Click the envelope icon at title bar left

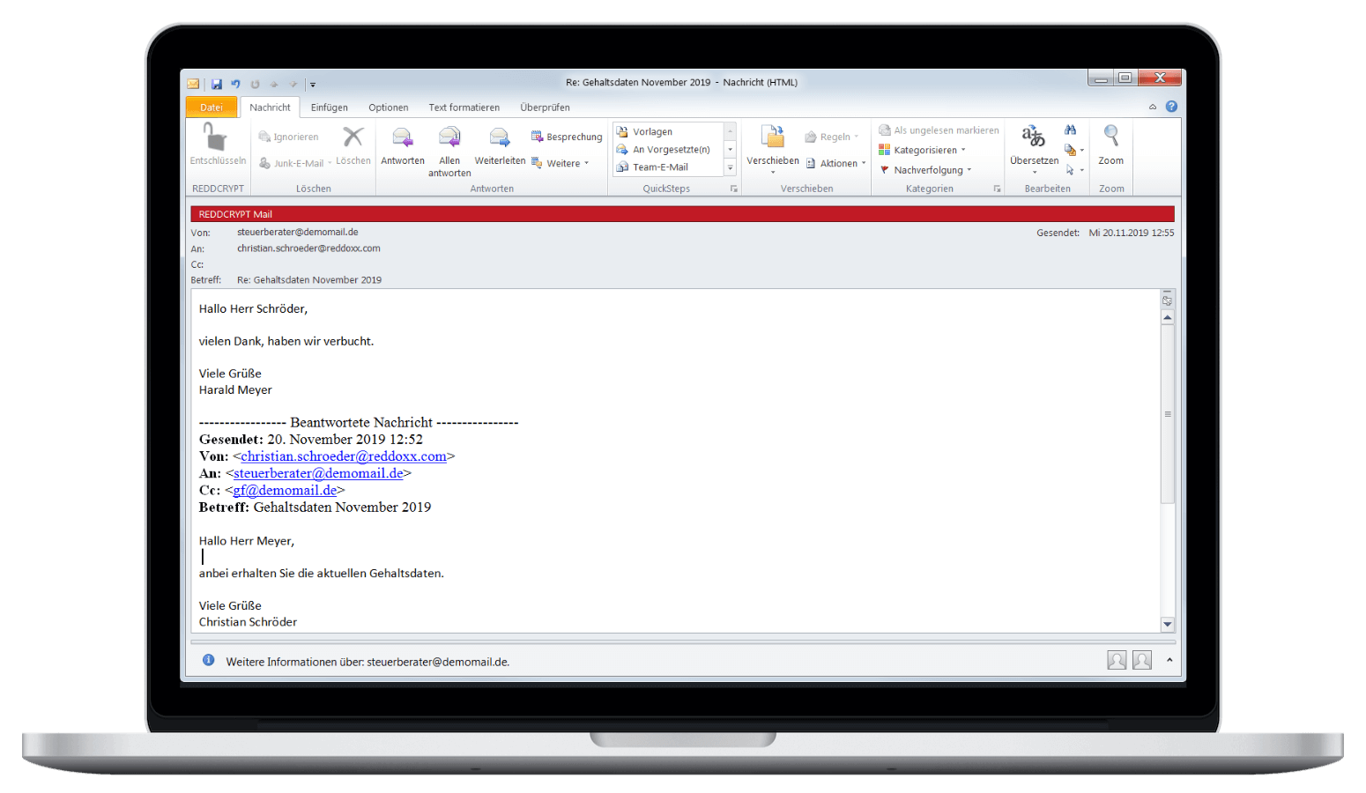pyautogui.click(x=193, y=84)
